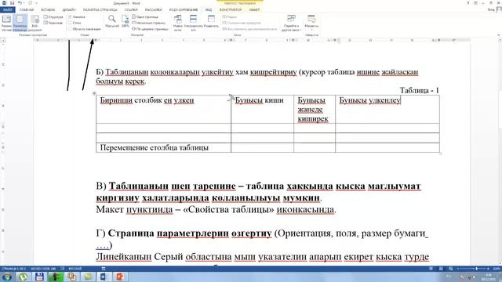Open the РАЗМЕТКА СТРАНИЦЫ tab
This screenshot has width=502, height=282.
point(100,10)
